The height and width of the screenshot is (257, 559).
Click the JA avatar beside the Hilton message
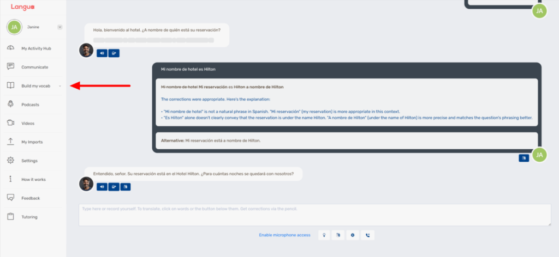(x=539, y=155)
